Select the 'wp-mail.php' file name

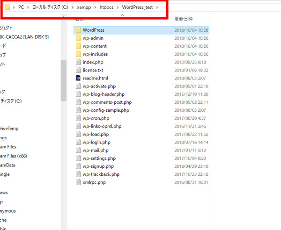96,151
